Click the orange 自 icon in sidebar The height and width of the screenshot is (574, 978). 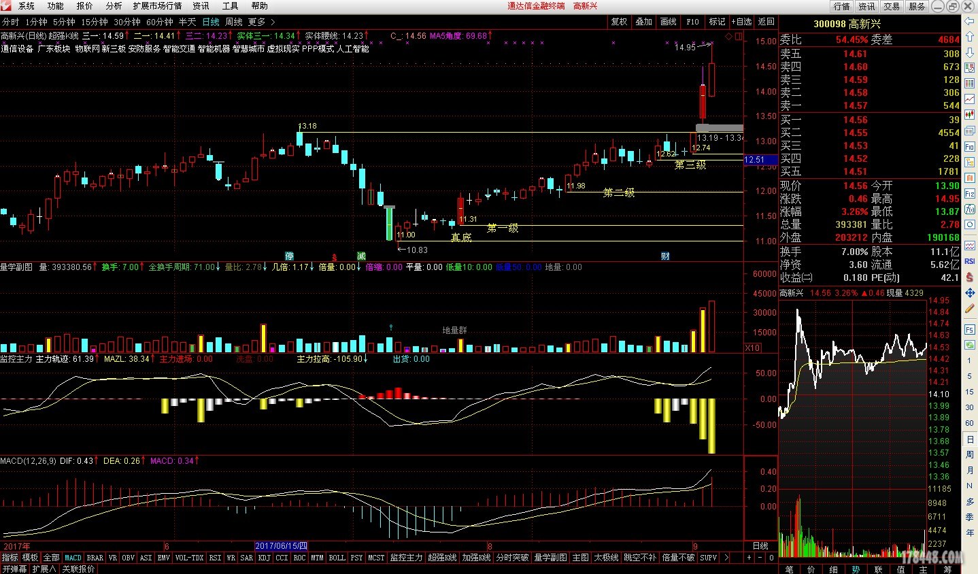click(970, 178)
